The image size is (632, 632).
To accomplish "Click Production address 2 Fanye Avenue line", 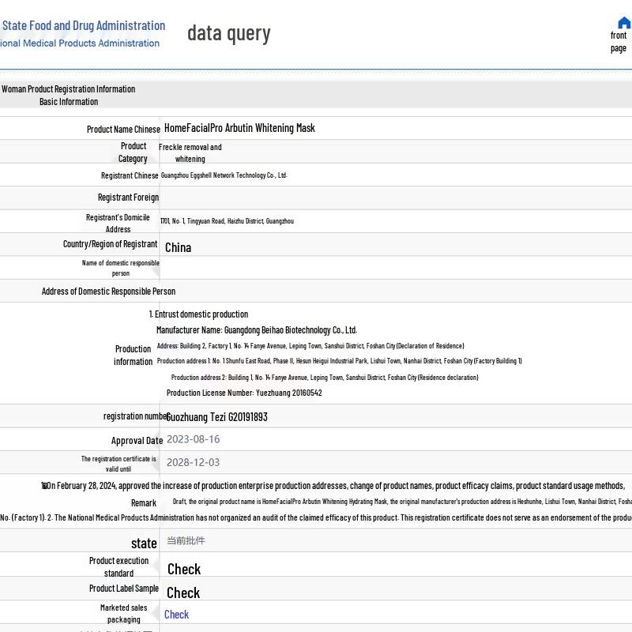I will pos(325,378).
